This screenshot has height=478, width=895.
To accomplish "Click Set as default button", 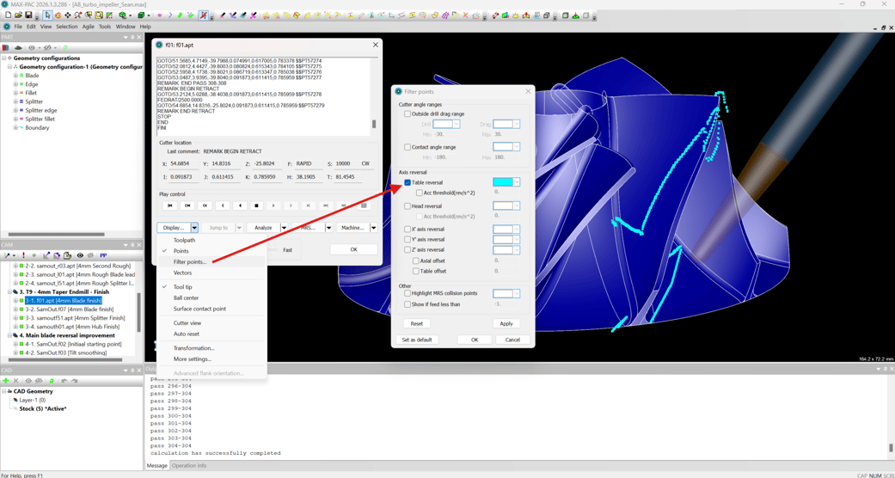I will pos(417,340).
